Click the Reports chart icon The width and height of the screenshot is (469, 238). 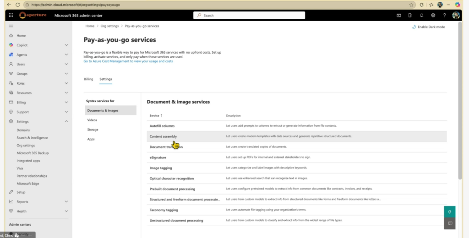point(11,201)
